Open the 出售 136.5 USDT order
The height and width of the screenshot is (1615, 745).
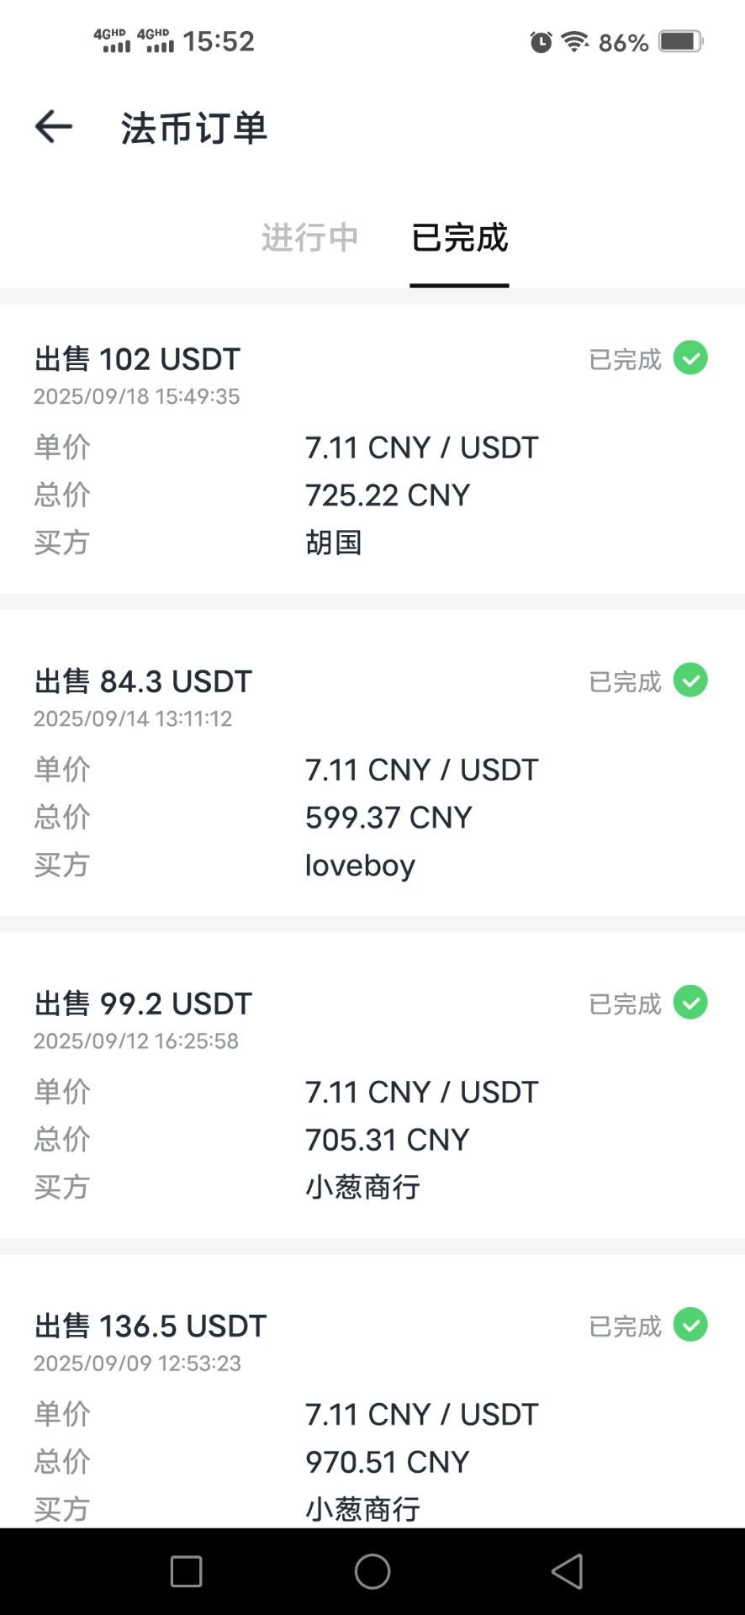[x=151, y=1326]
